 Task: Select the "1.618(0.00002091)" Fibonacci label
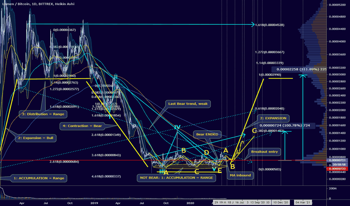tap(64, 107)
